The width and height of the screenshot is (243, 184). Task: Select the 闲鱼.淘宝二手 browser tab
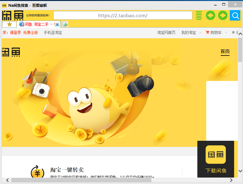click(x=38, y=24)
